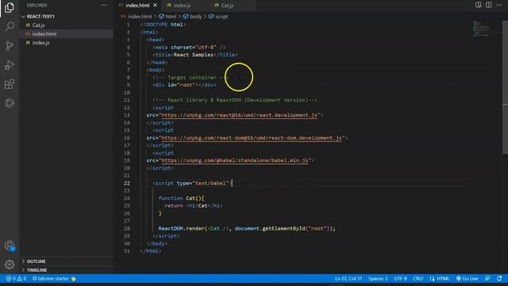The width and height of the screenshot is (508, 286).
Task: Click Ln 22, Col 31 in status bar
Action: coord(348,279)
